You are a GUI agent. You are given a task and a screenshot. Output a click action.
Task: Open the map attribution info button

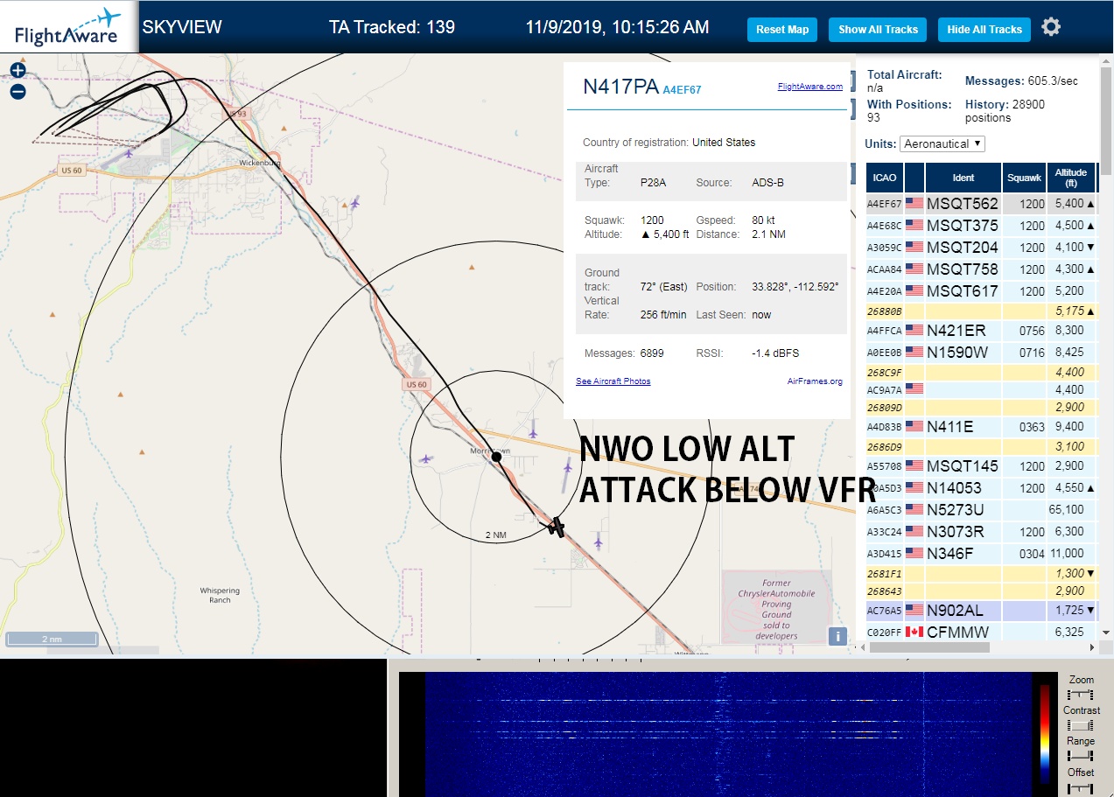[837, 637]
